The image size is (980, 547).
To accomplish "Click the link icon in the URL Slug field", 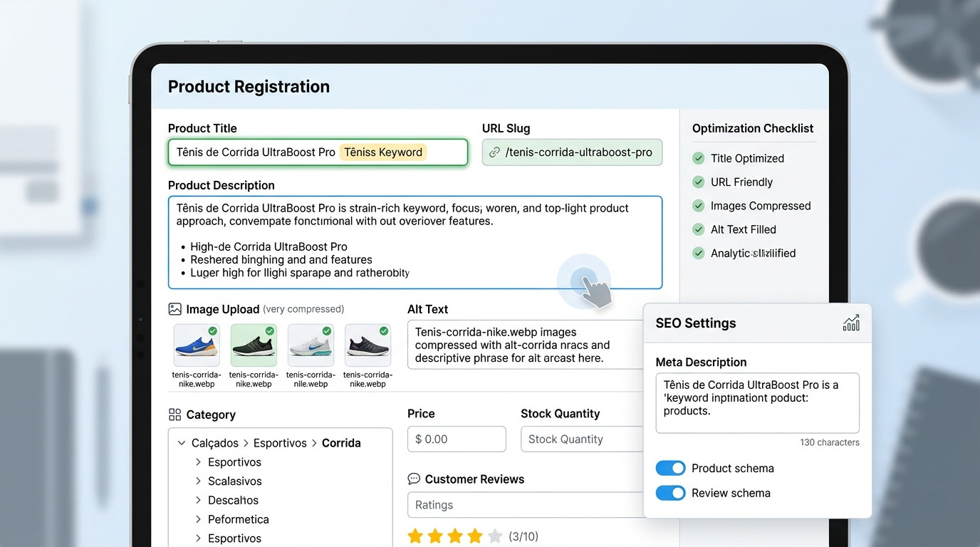I will (494, 152).
